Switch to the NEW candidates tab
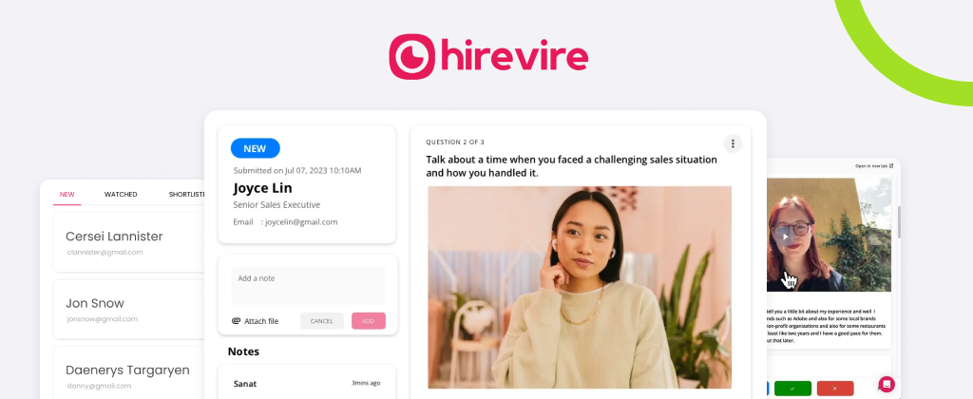The width and height of the screenshot is (973, 399). coord(67,194)
